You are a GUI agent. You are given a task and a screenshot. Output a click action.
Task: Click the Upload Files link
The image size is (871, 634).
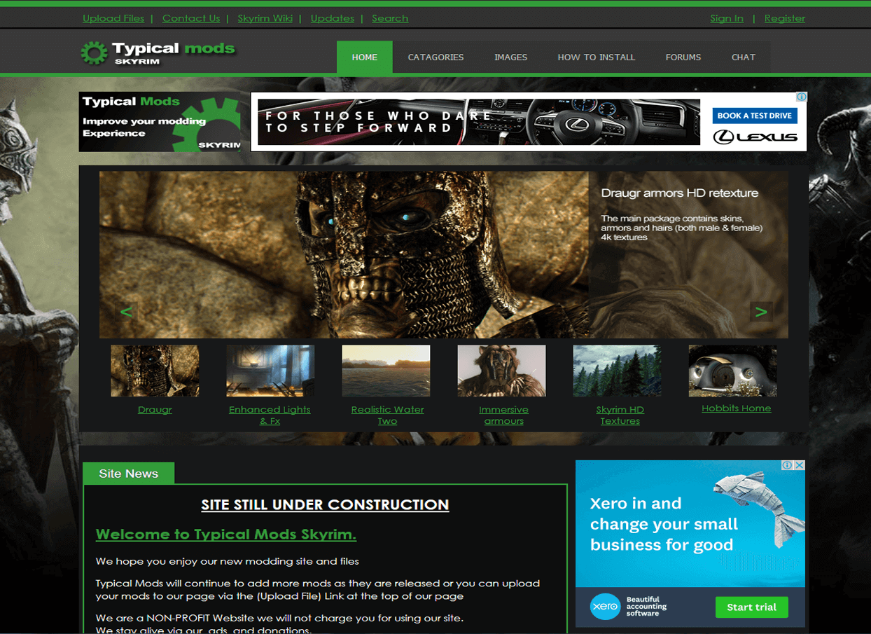tap(113, 18)
